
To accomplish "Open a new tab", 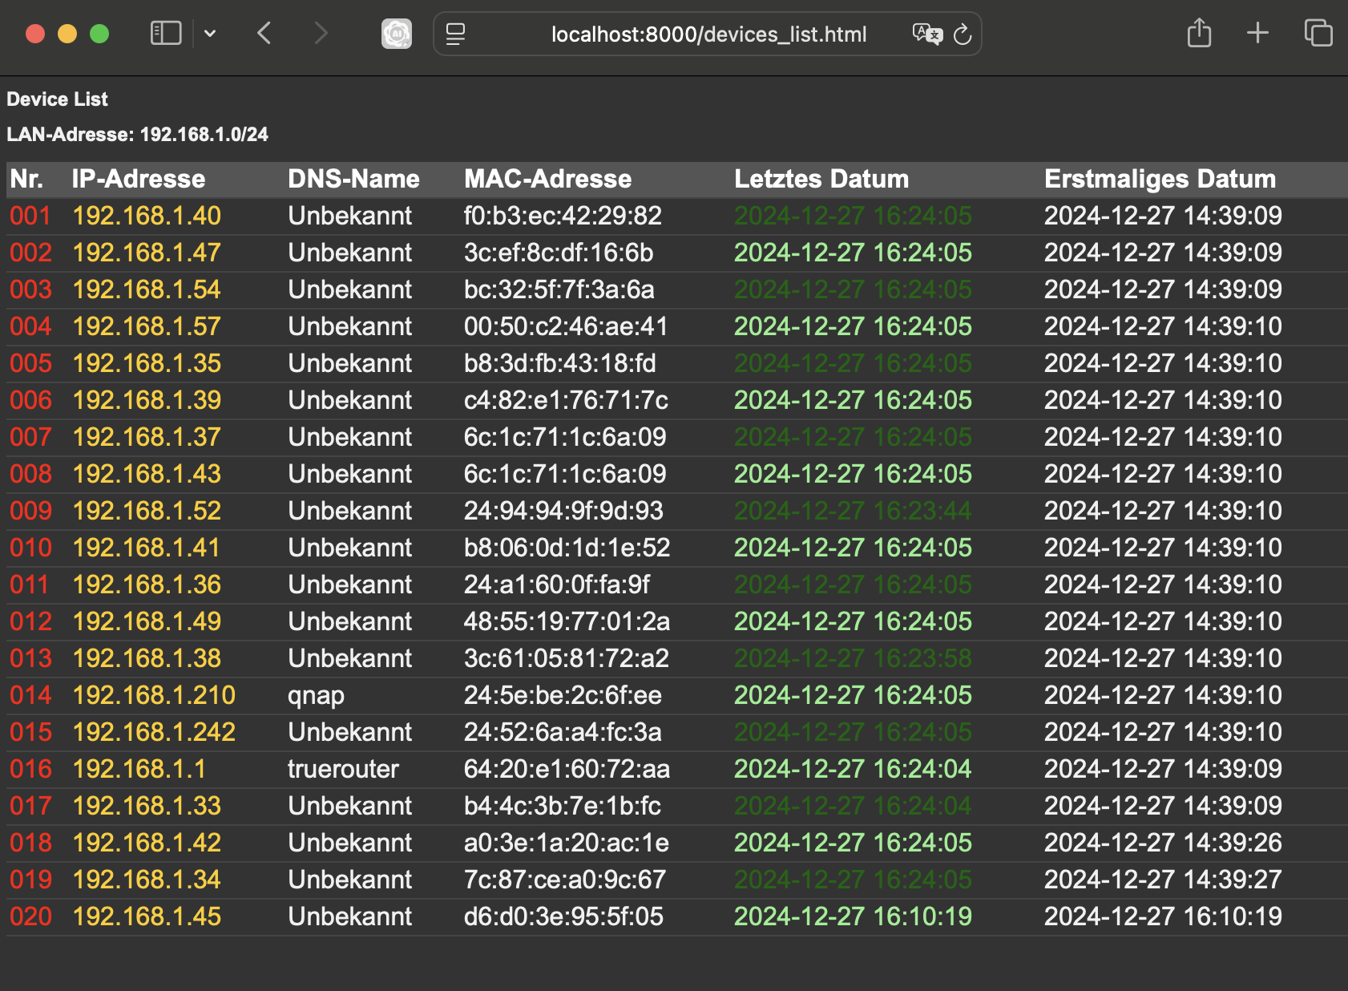I will [x=1258, y=33].
